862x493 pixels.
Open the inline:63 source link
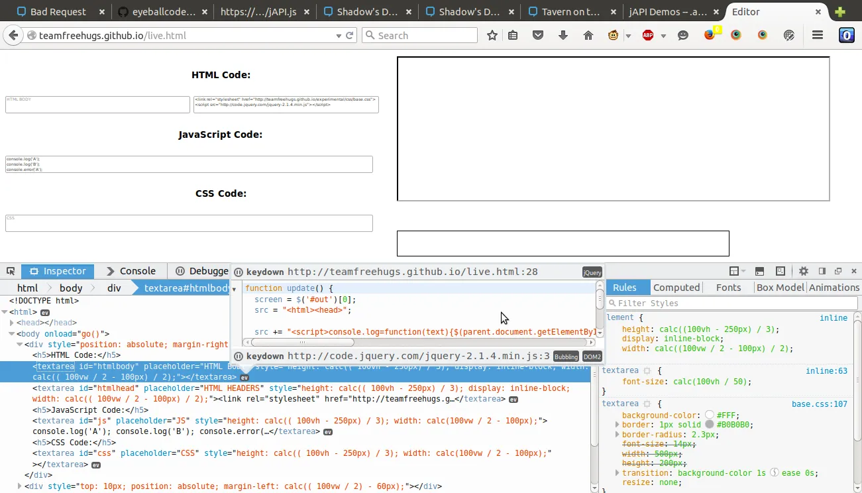coord(827,371)
